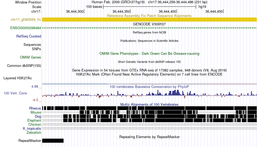Click the 4.88 PhyloP maximum value

[x=35, y=86]
